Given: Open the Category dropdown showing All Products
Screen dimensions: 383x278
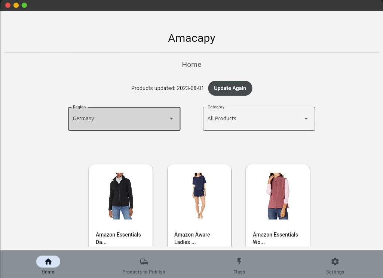Looking at the screenshot, I should pos(259,119).
